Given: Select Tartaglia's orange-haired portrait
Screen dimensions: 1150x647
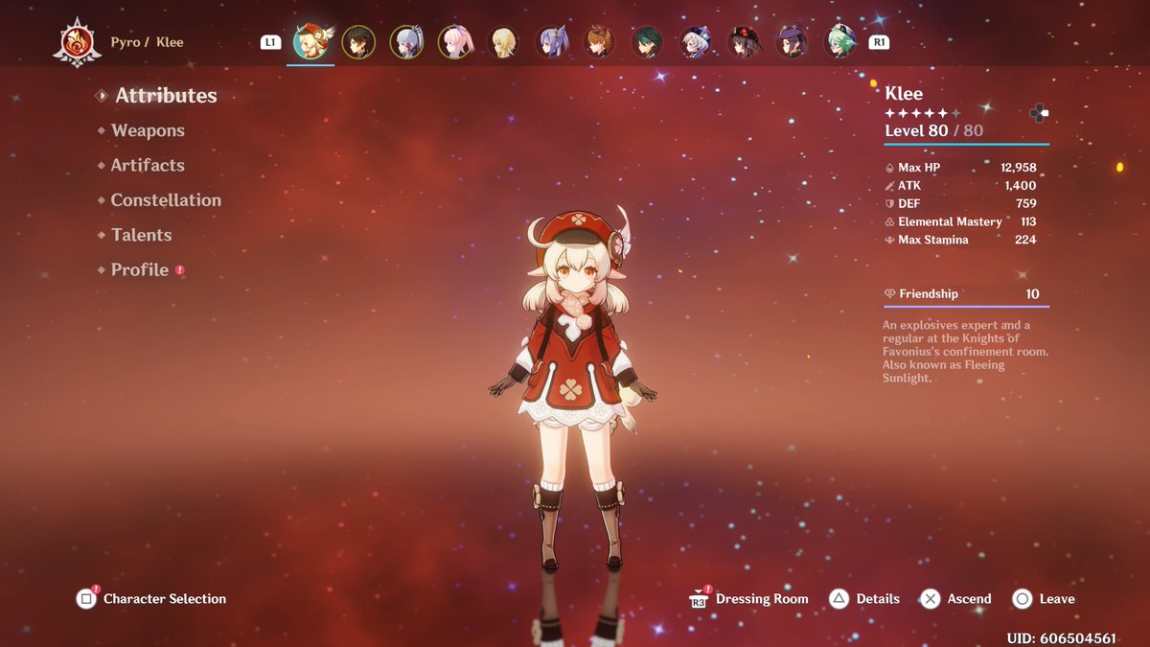Looking at the screenshot, I should tap(600, 42).
